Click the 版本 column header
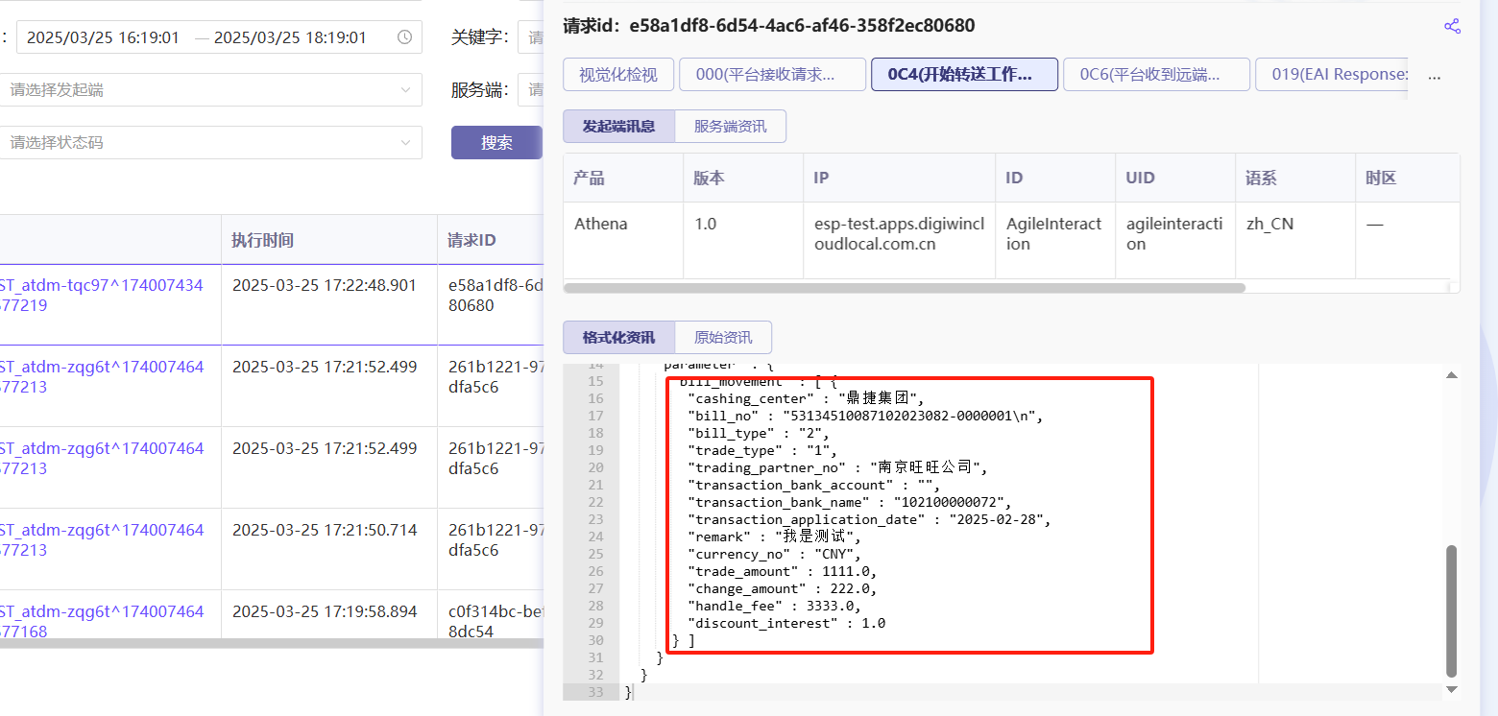 pos(743,179)
